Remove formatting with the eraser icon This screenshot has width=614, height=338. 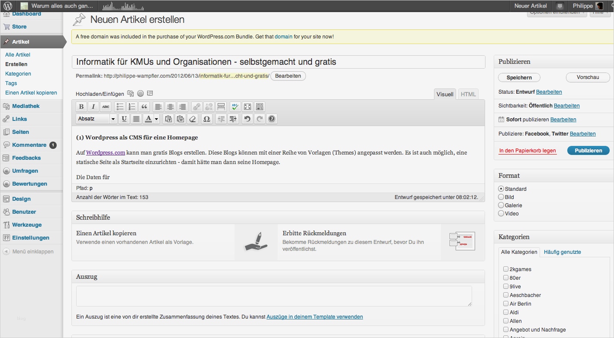193,119
